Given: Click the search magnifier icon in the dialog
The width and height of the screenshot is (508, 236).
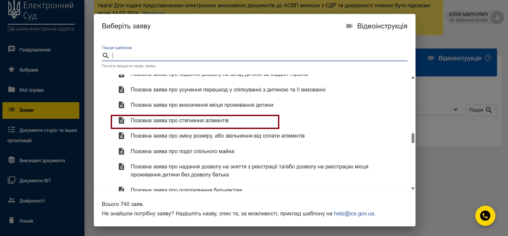Looking at the screenshot, I should (106, 56).
